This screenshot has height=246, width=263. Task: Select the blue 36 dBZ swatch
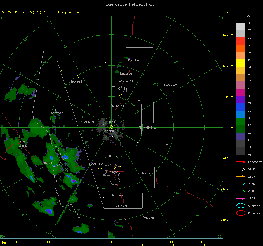(x=241, y=107)
